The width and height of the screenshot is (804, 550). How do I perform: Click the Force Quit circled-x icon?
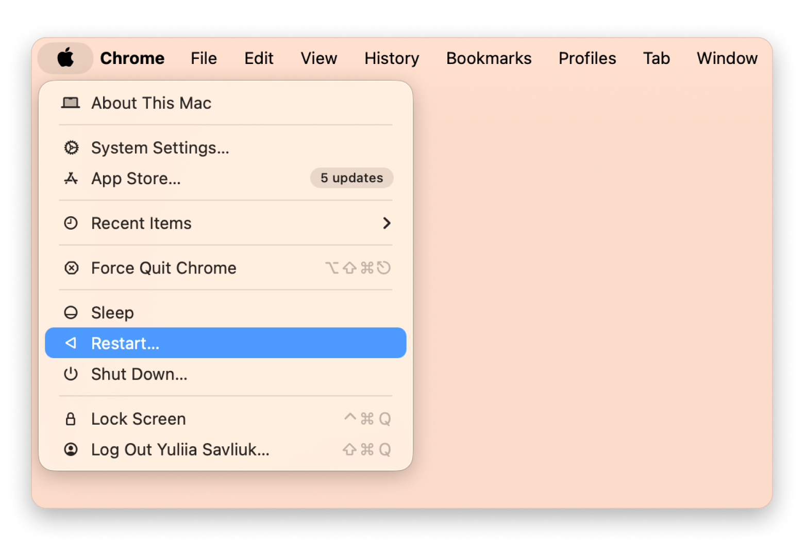[71, 268]
